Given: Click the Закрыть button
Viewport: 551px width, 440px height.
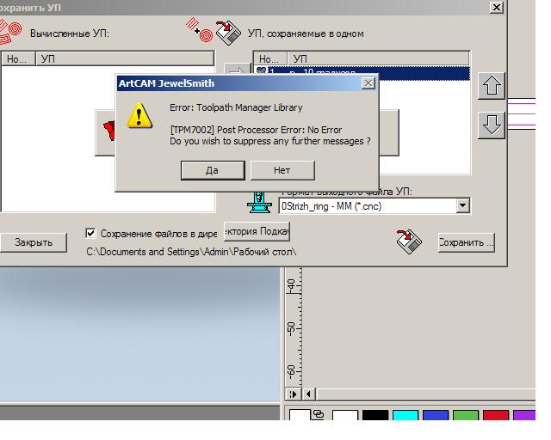Looking at the screenshot, I should coord(34,242).
